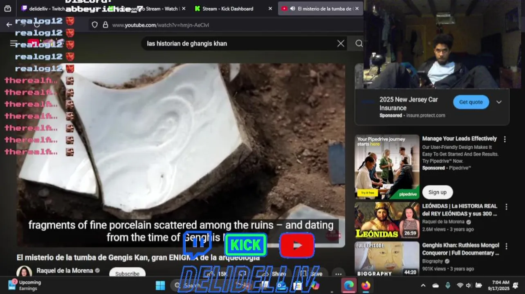
Task: Open Firefox from the taskbar
Action: 366,285
